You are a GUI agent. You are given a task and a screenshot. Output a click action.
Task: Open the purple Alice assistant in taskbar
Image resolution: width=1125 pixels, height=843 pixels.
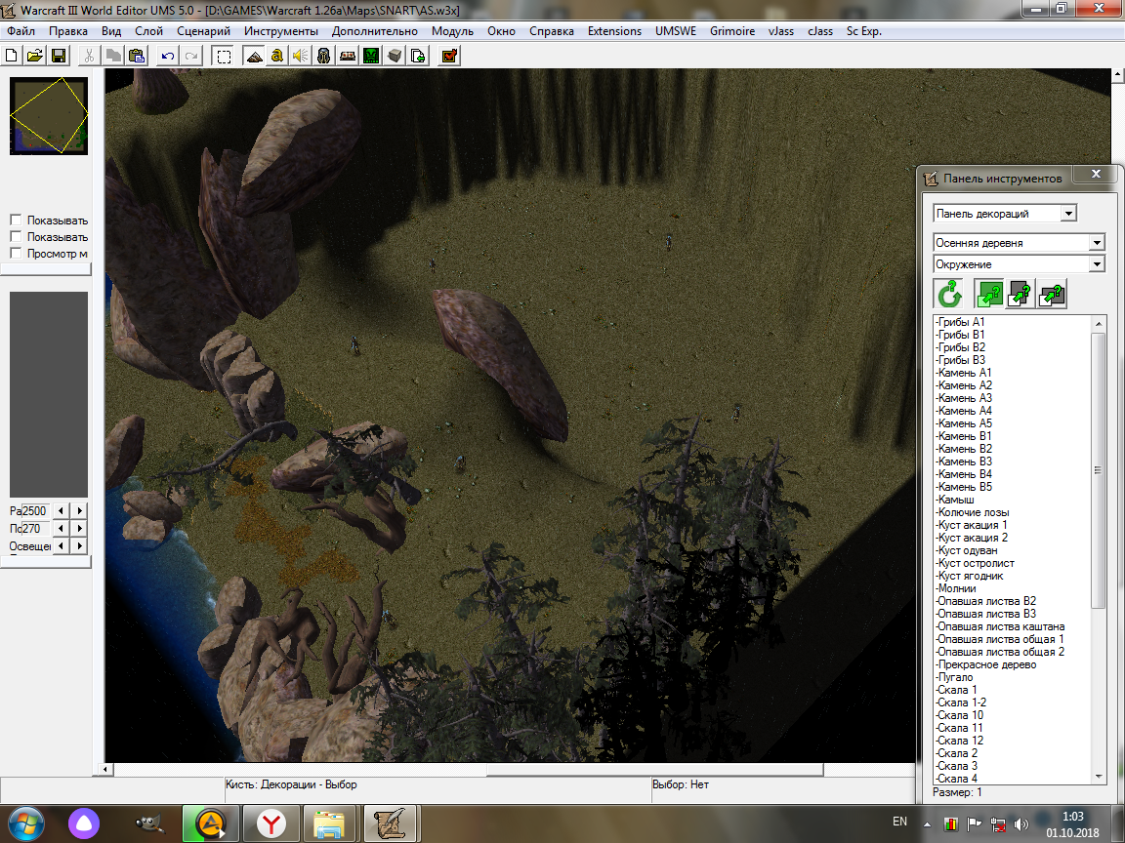(x=84, y=824)
